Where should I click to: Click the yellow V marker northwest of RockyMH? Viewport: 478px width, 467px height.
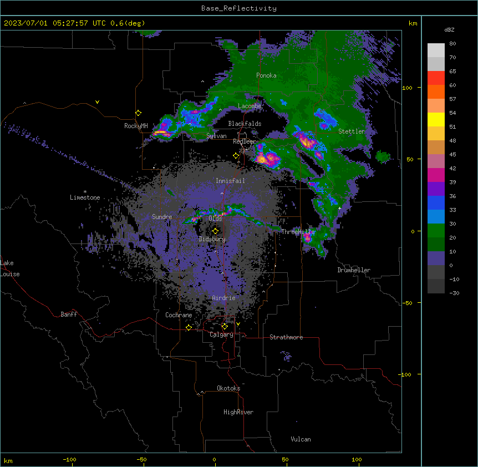tap(97, 102)
